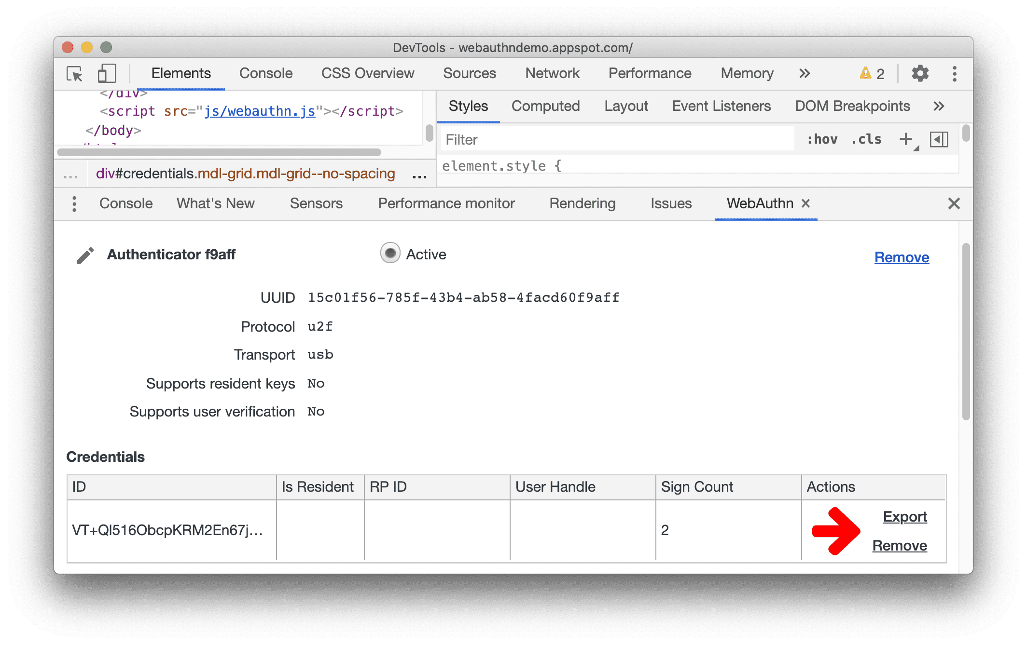Remove the credential VT+Ql516ObcpKRM2En67j
The height and width of the screenshot is (645, 1027).
pyautogui.click(x=901, y=545)
